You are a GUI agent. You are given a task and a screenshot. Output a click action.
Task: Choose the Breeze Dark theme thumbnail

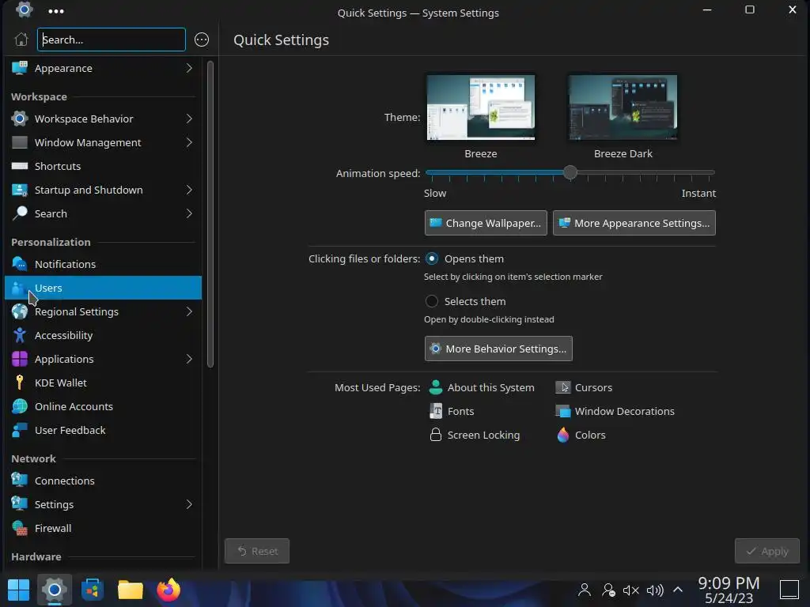623,107
